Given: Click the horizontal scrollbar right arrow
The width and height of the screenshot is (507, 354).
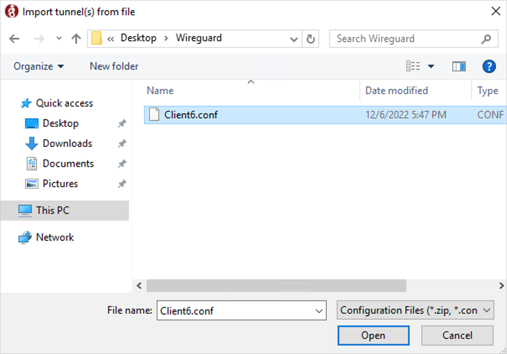Looking at the screenshot, I should coord(502,286).
